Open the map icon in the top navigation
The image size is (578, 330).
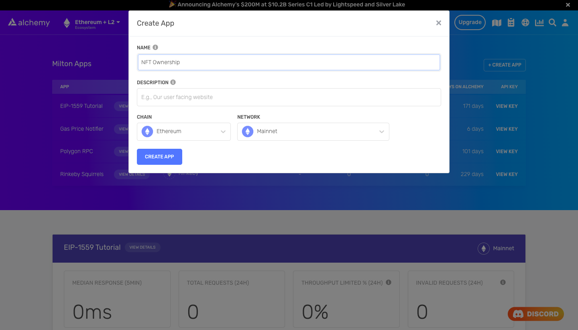pos(497,22)
